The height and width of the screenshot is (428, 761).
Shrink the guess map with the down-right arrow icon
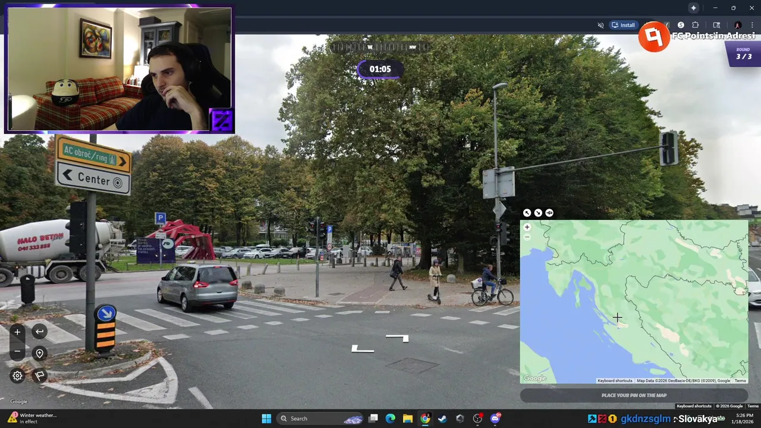[x=538, y=213]
